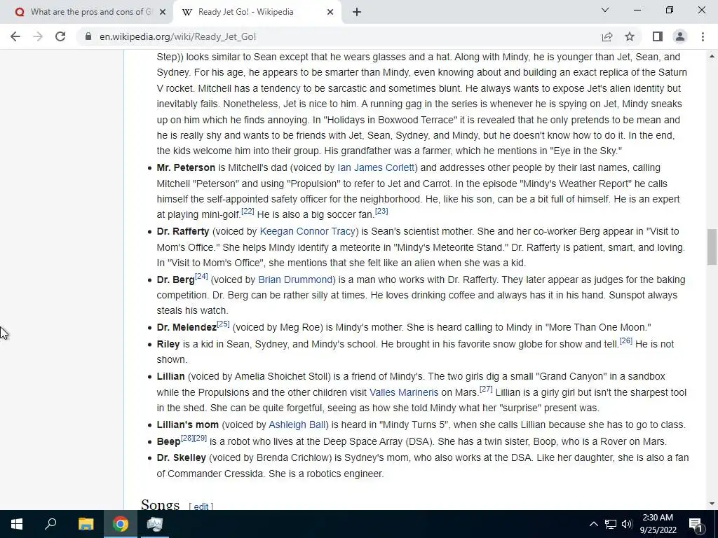718x538 pixels.
Task: Click the Songs section heading
Action: 161,504
